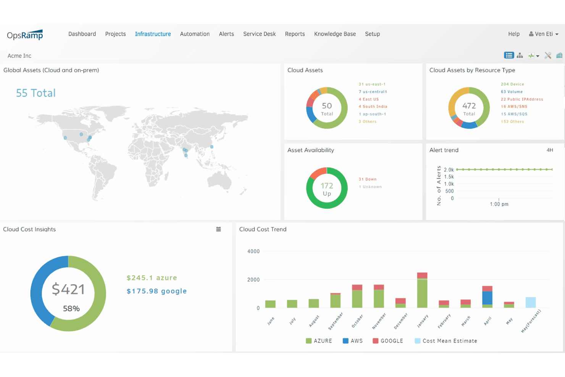565x377 pixels.
Task: Go to the Projects menu
Action: tap(116, 34)
